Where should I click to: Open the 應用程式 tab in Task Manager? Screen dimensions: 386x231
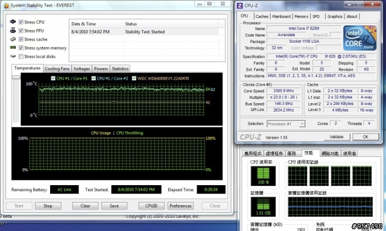(x=253, y=153)
